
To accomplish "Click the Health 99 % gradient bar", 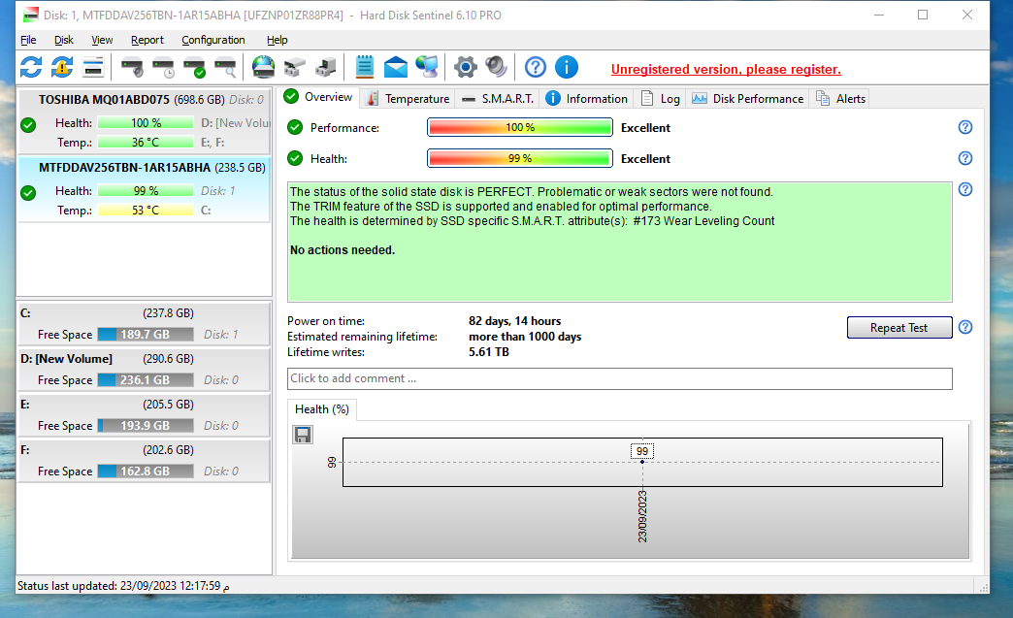I will coord(520,158).
